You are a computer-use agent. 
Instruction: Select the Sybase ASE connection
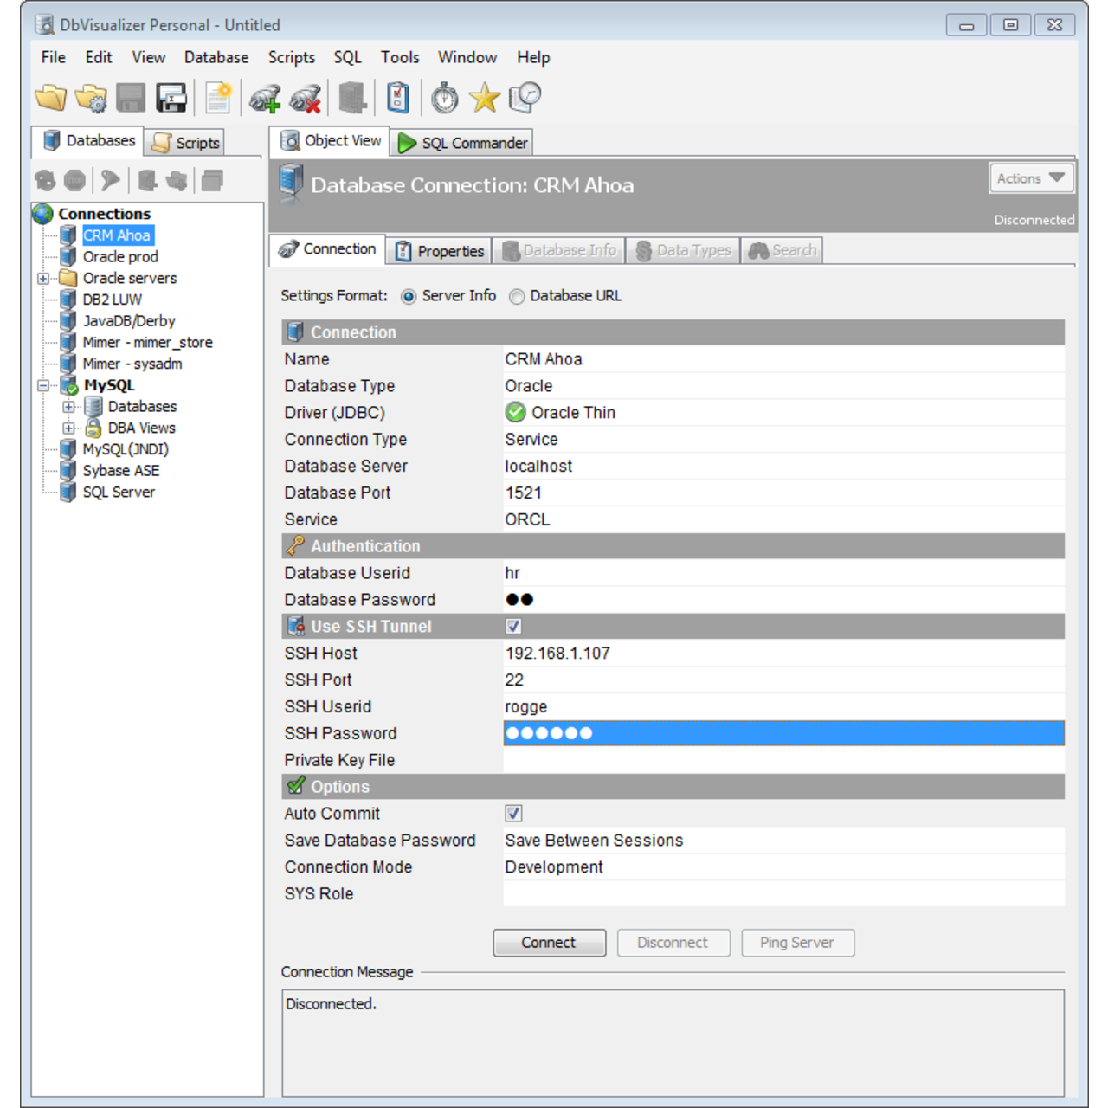point(120,471)
